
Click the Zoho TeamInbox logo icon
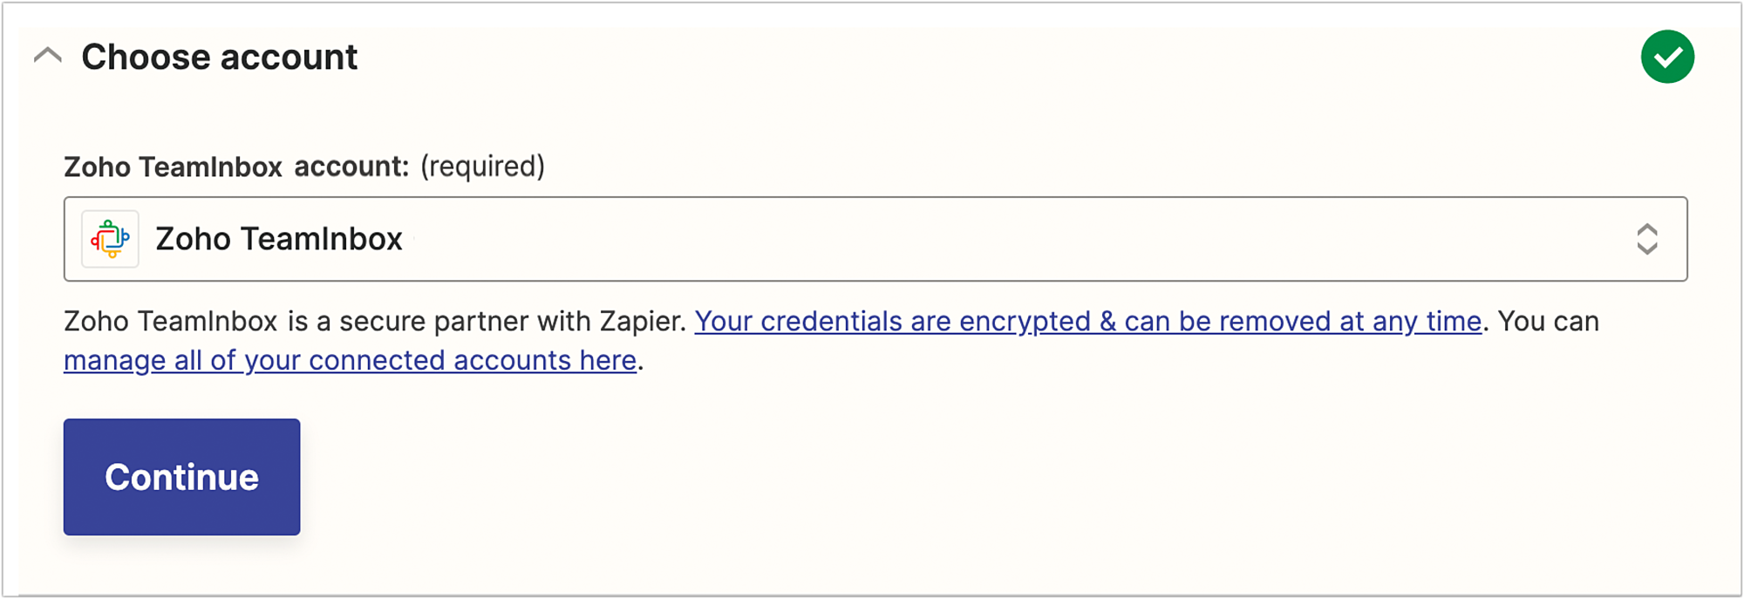click(x=110, y=239)
